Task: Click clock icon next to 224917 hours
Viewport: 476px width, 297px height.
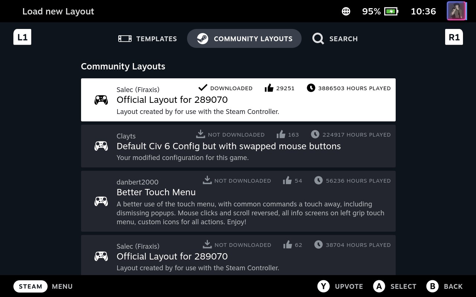Action: point(315,134)
